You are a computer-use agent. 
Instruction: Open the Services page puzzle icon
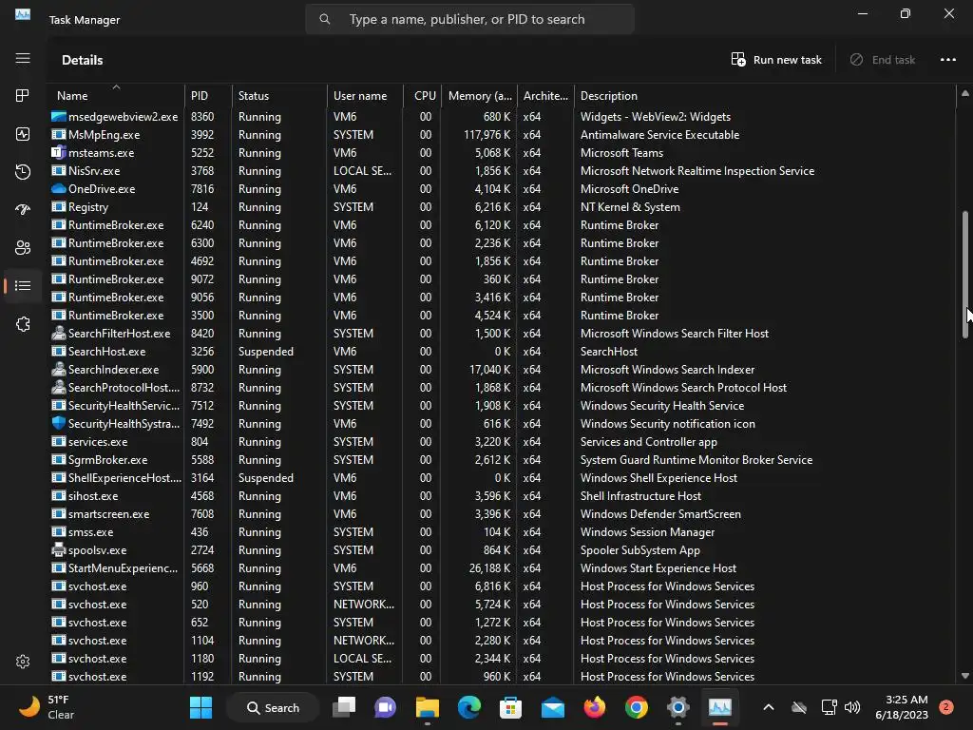(23, 324)
